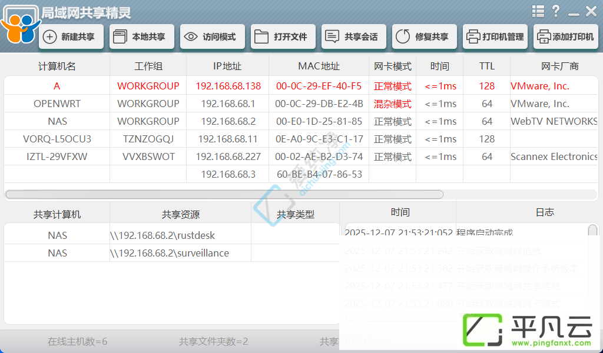This screenshot has width=603, height=353.
Task: Minimize the 局域网共享精灵 window
Action: point(574,14)
